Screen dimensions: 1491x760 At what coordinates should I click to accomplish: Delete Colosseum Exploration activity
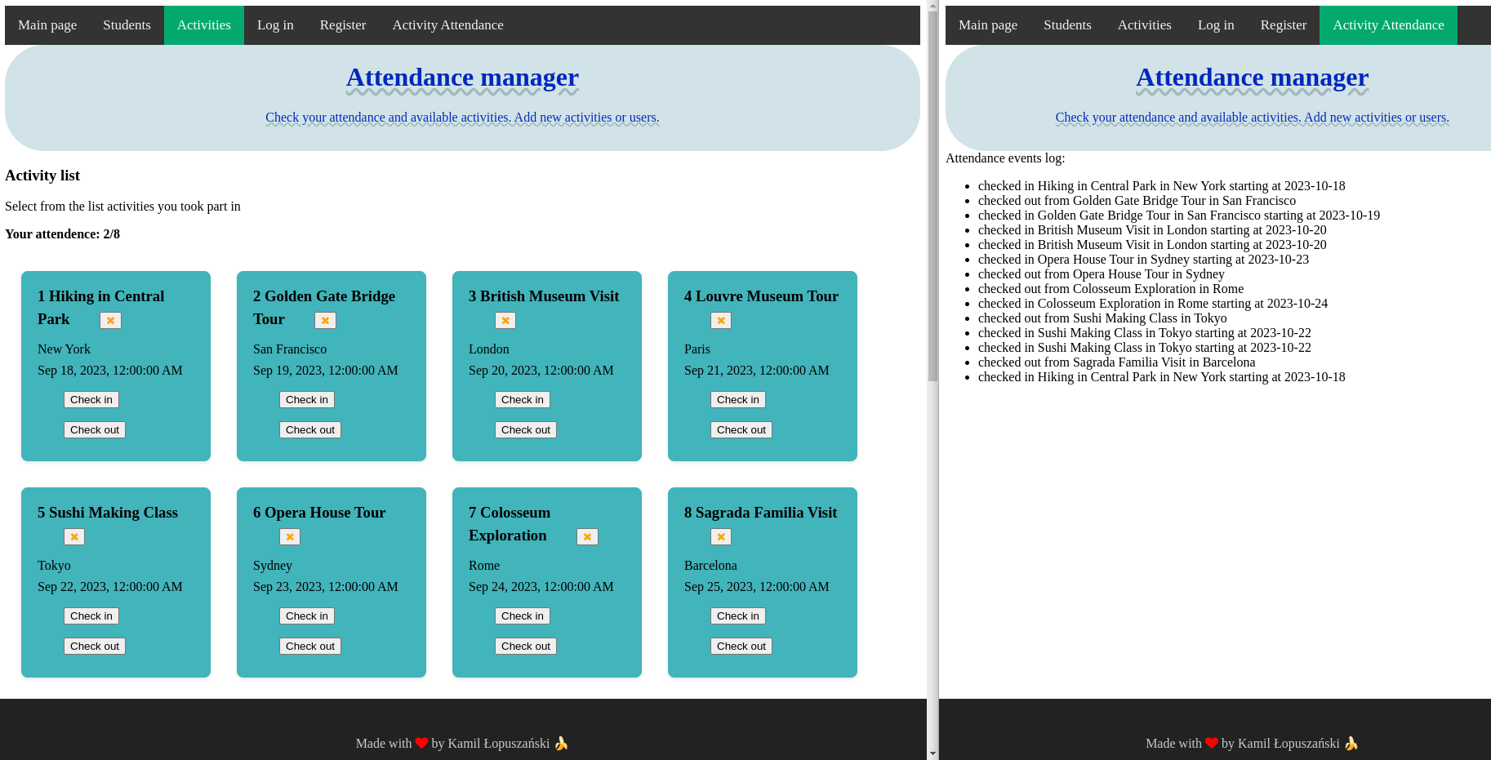pyautogui.click(x=587, y=537)
